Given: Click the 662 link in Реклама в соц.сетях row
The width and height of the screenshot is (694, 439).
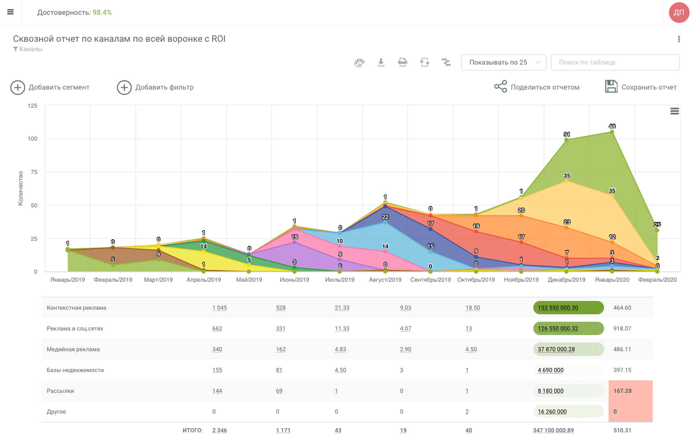Looking at the screenshot, I should (x=217, y=328).
